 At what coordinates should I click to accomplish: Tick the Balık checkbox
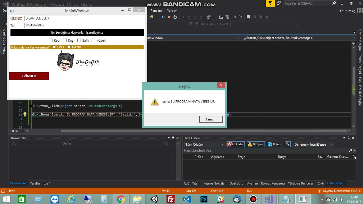click(79, 41)
